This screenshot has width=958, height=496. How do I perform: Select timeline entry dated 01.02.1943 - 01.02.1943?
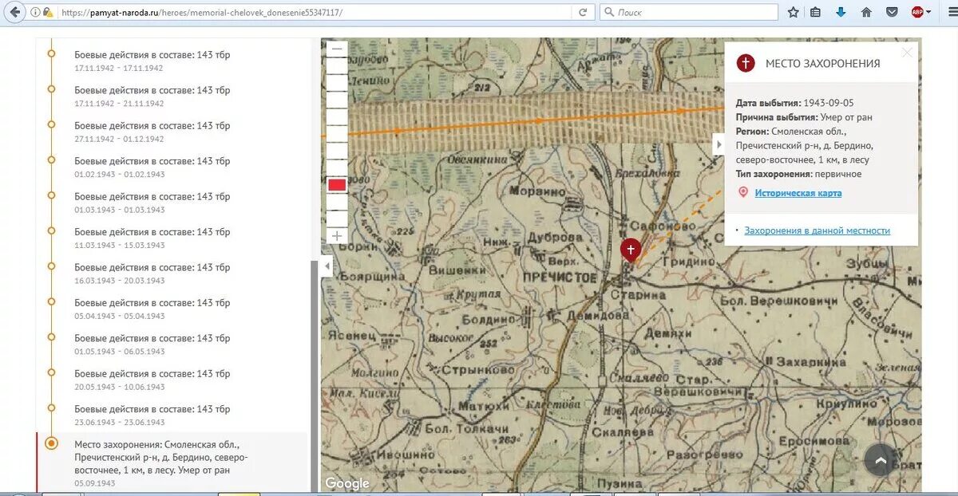(x=152, y=167)
